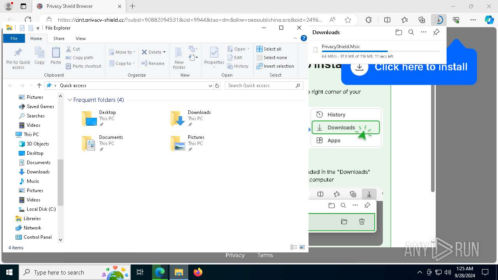Open Properties from the ribbon
The height and width of the screenshot is (280, 498).
(x=214, y=57)
